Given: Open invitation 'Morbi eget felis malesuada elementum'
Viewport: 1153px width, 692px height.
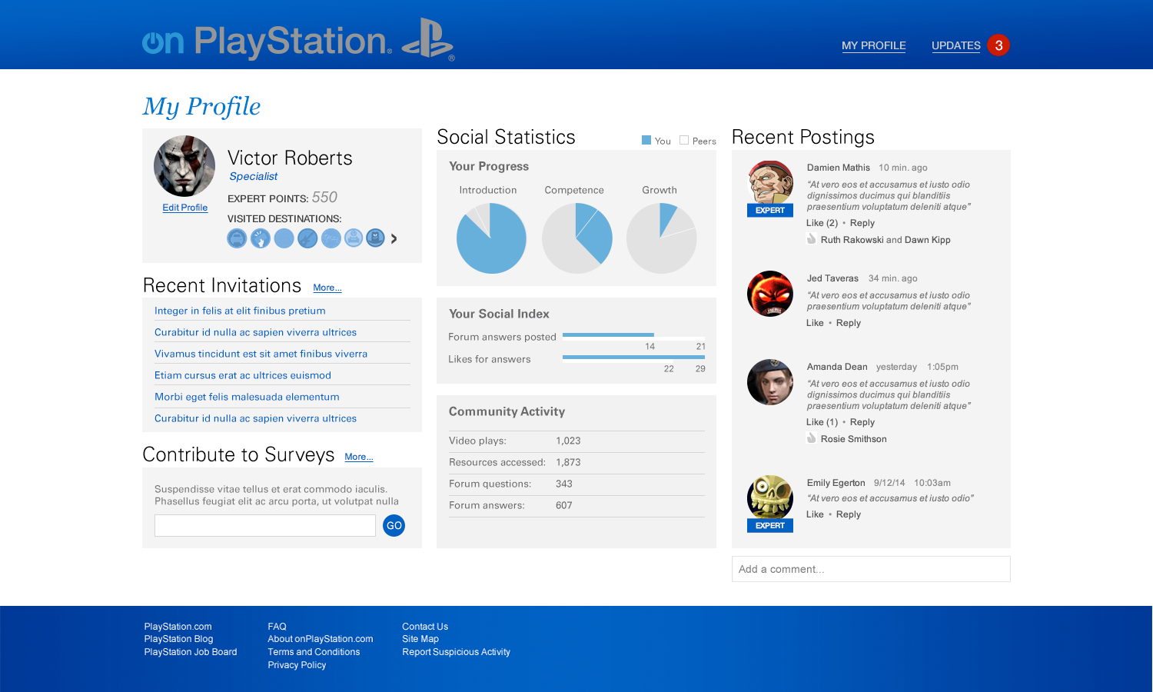Looking at the screenshot, I should (247, 397).
